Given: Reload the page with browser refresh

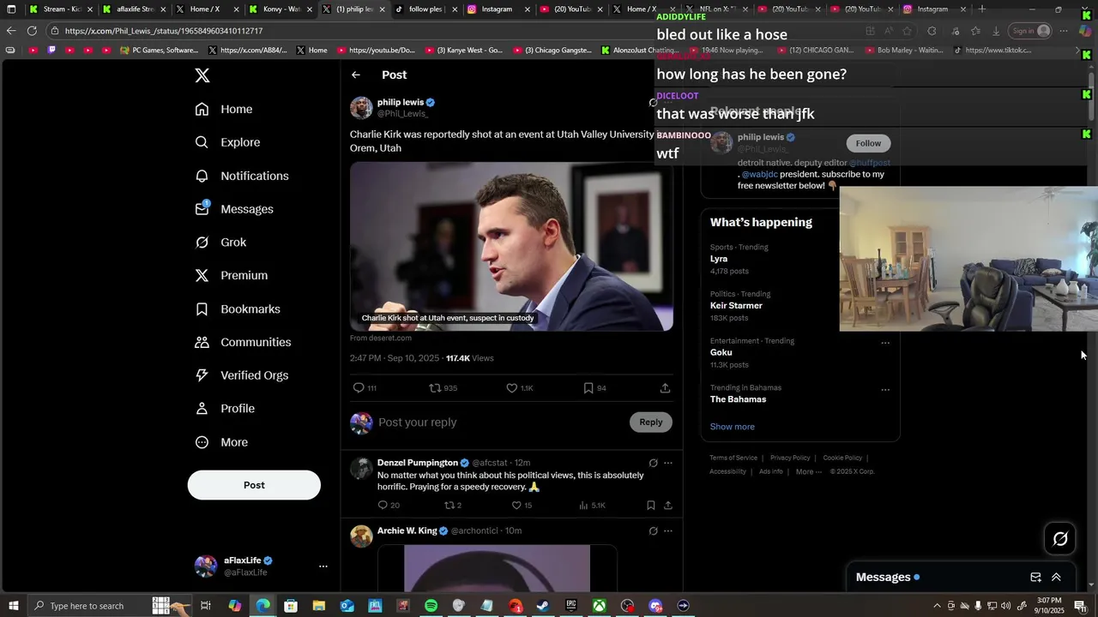Looking at the screenshot, I should click(x=32, y=31).
